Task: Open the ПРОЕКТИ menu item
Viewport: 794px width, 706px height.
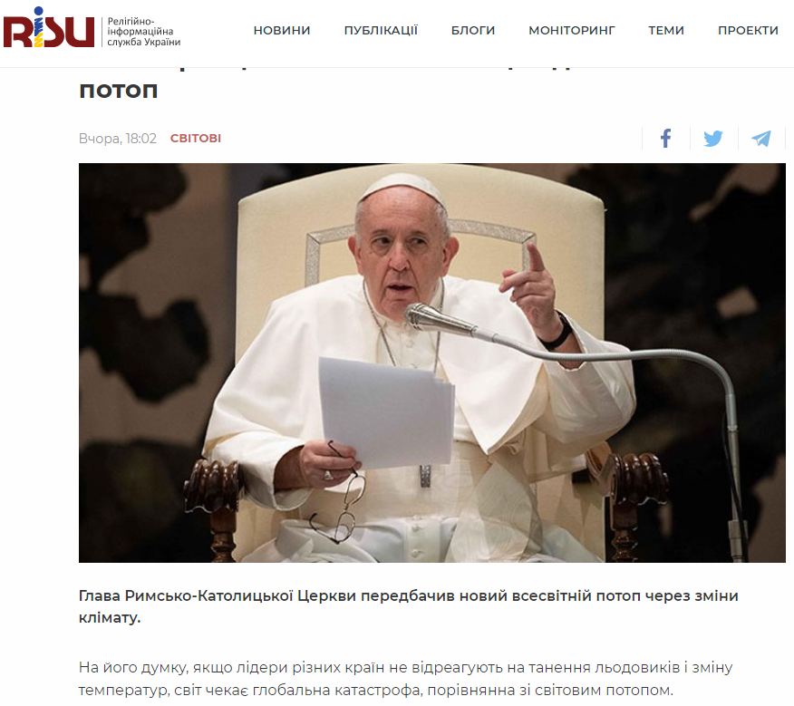Action: (748, 31)
